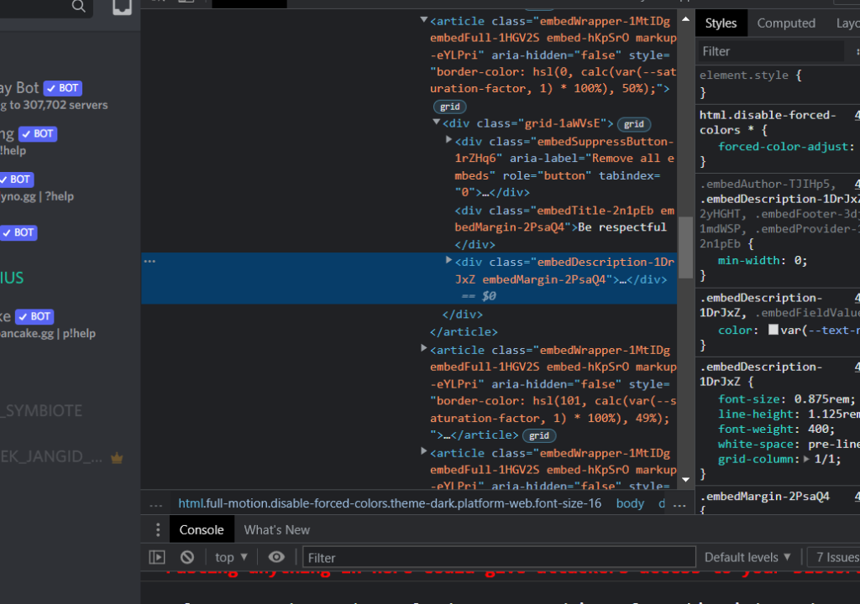Open the Default levels dropdown
The width and height of the screenshot is (860, 604).
point(747,557)
